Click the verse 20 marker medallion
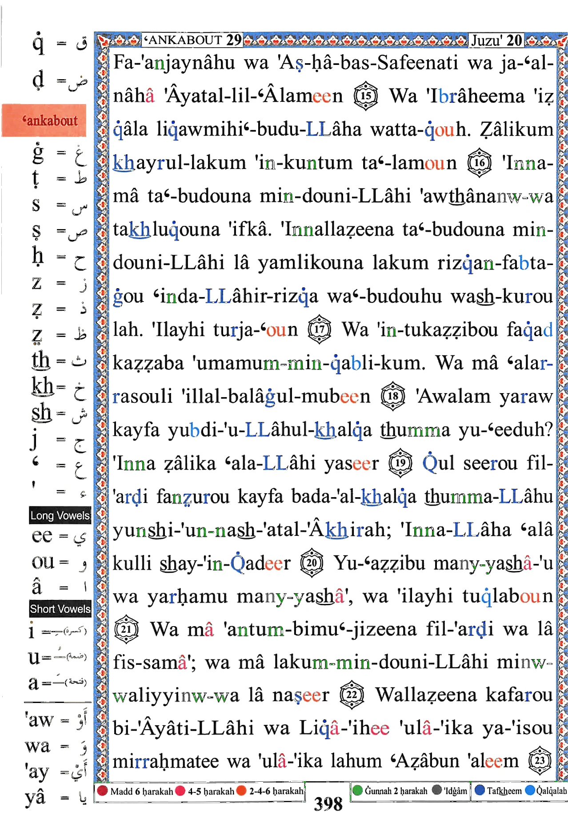This screenshot has height=840, width=568. (x=312, y=563)
